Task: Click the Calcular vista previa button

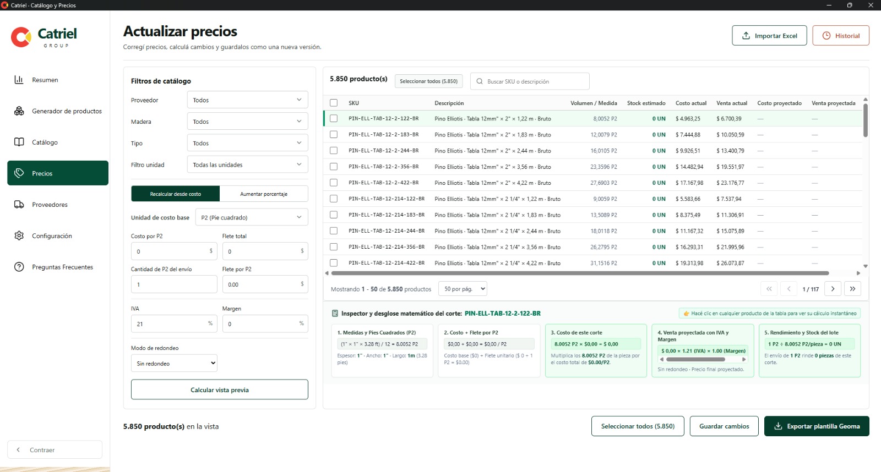Action: pos(220,389)
